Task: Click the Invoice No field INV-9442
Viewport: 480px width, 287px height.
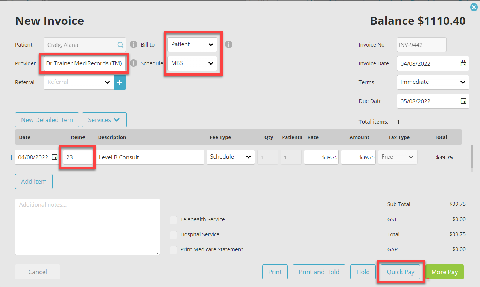Action: (422, 45)
